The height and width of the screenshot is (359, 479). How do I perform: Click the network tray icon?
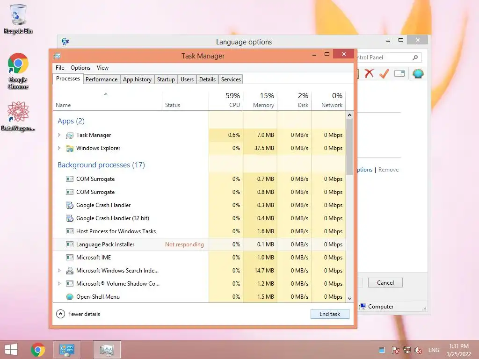tap(406, 350)
